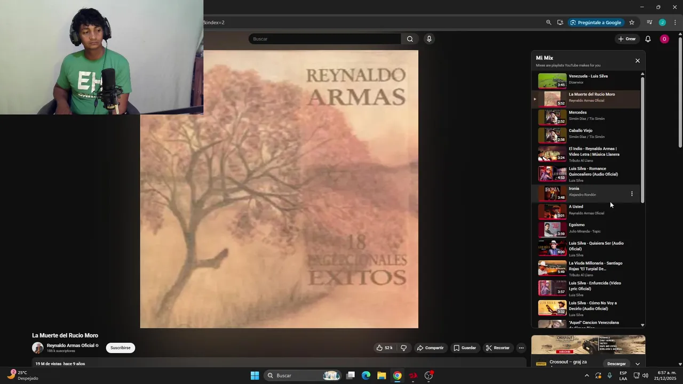Click the install app icon in address bar
Image resolution: width=683 pixels, height=384 pixels.
point(560,22)
